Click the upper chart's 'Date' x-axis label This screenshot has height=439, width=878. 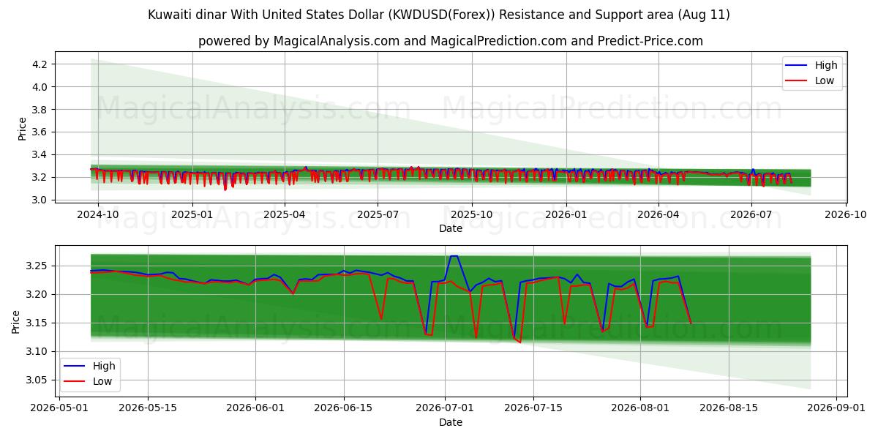(x=451, y=229)
